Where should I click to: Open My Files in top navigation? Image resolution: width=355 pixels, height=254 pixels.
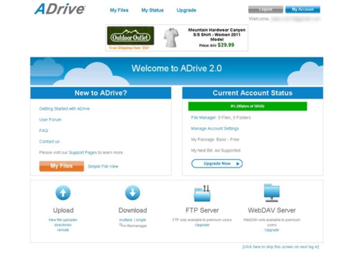pos(119,10)
